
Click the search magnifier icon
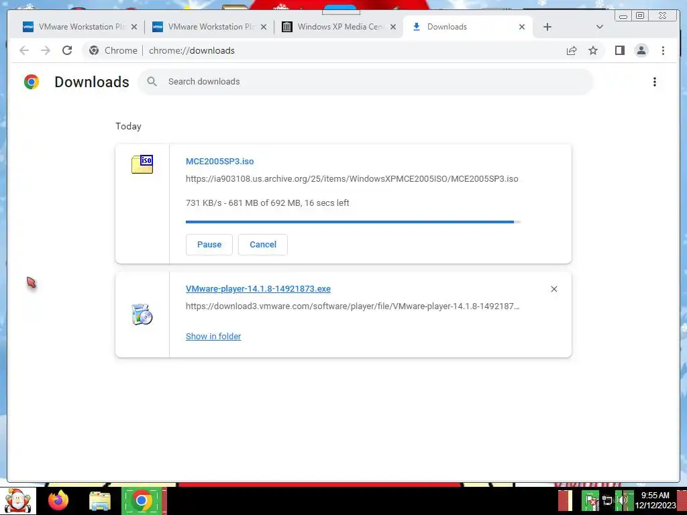point(152,81)
